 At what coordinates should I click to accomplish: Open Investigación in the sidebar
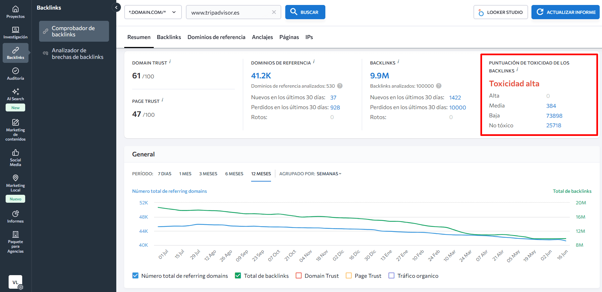(x=16, y=33)
